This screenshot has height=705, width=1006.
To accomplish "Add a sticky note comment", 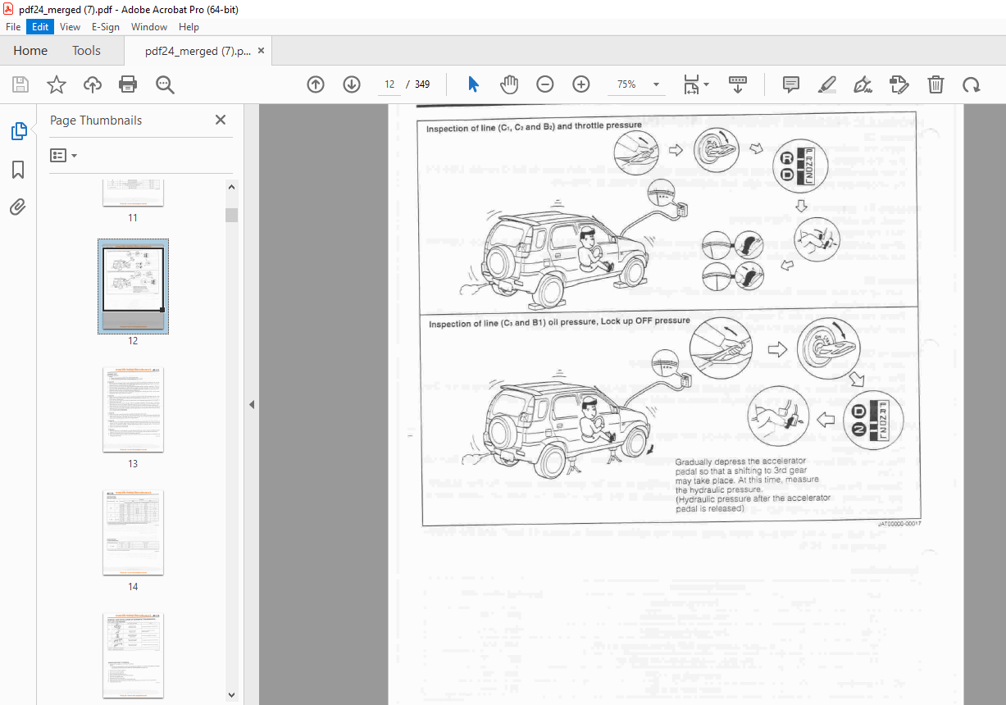I will tap(790, 84).
